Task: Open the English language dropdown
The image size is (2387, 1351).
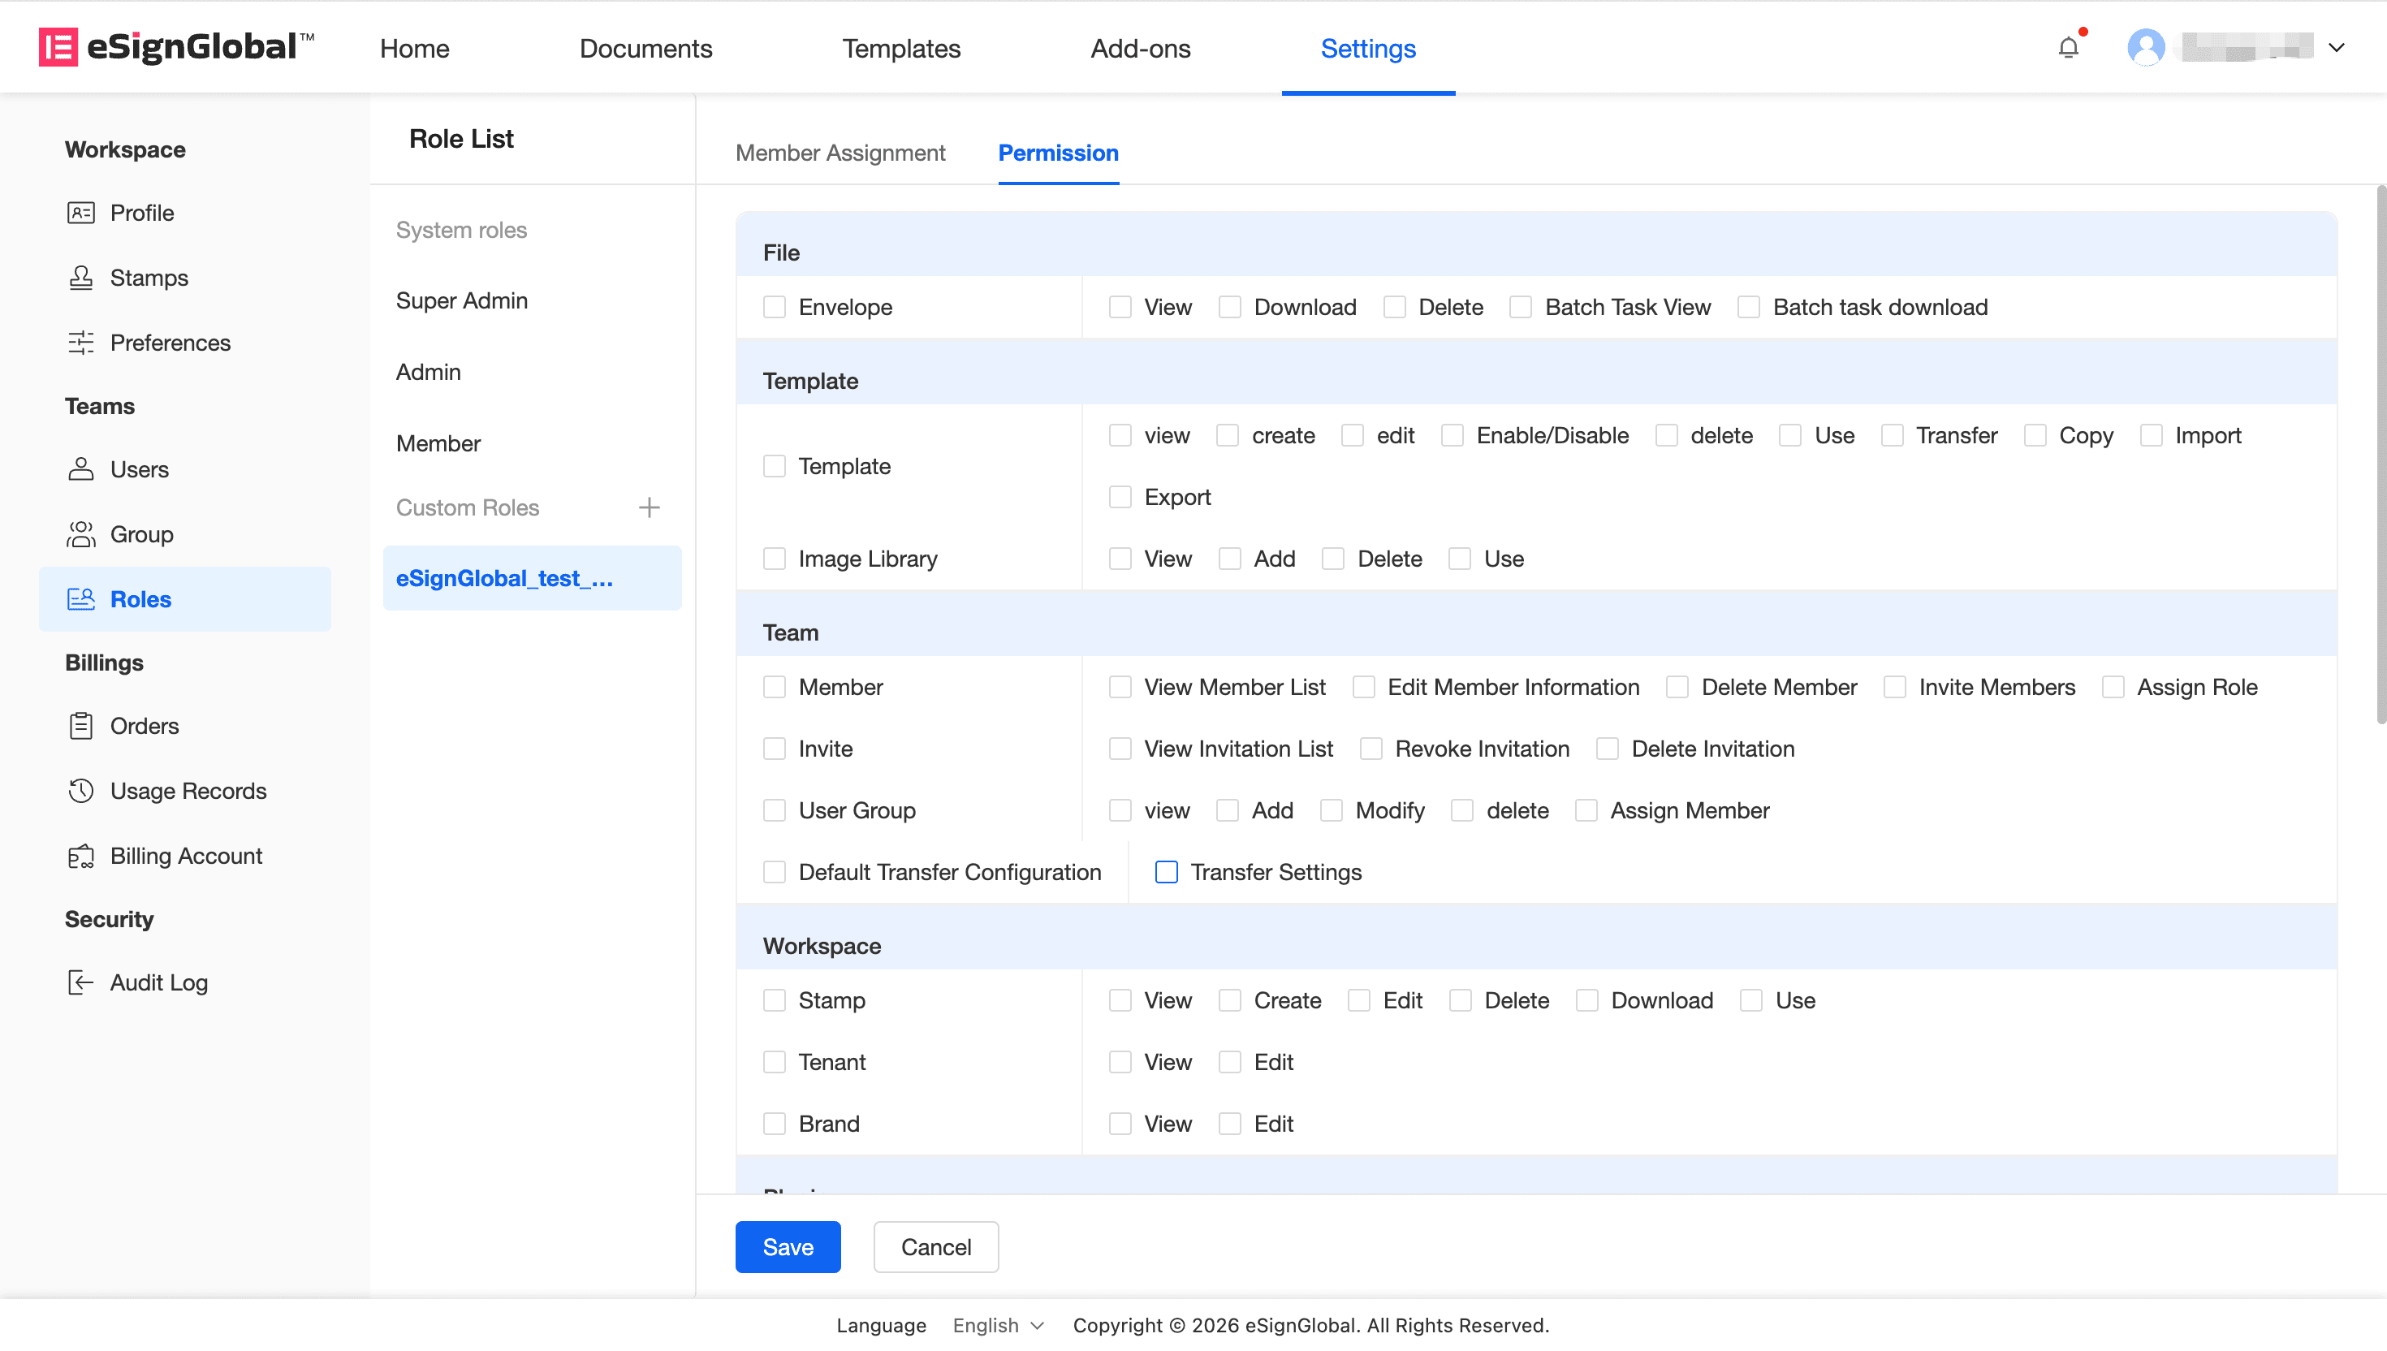Action: (997, 1325)
